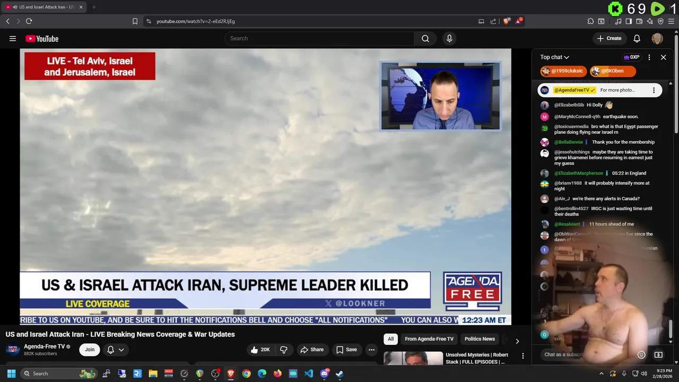Open Google Chrome from the taskbar
The width and height of the screenshot is (679, 382).
[246, 374]
